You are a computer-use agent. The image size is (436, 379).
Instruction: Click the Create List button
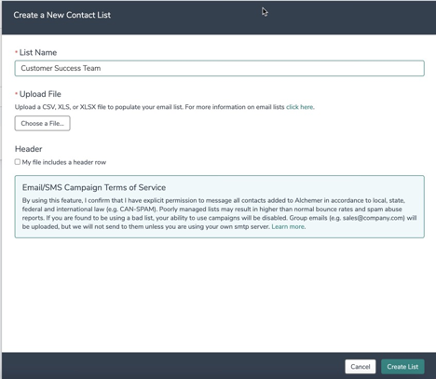click(x=402, y=367)
